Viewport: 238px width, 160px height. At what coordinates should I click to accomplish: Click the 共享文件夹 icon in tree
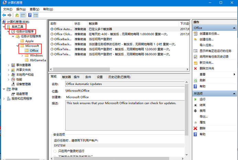[x=13, y=70]
